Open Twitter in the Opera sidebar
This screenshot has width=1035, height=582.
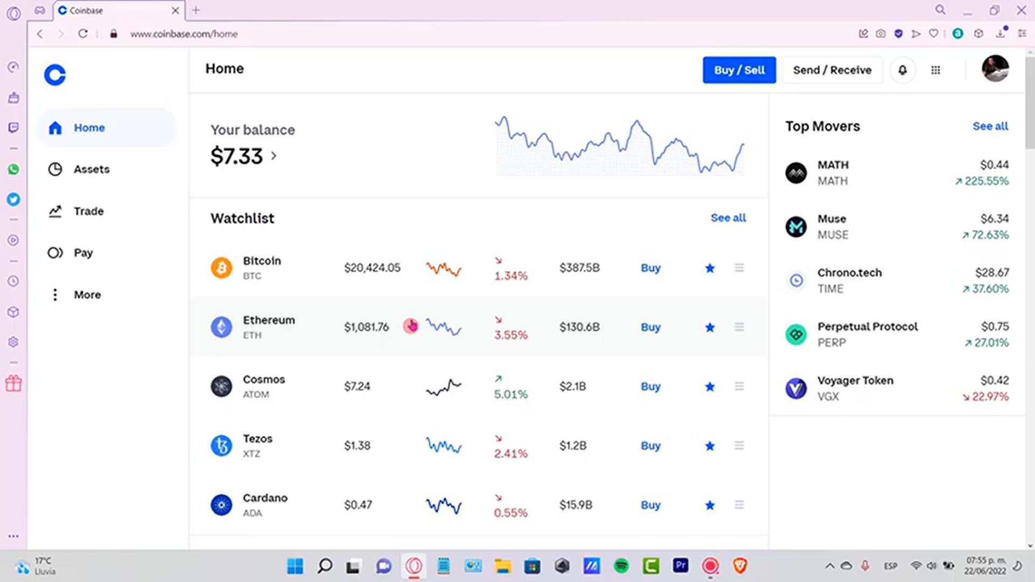[13, 199]
